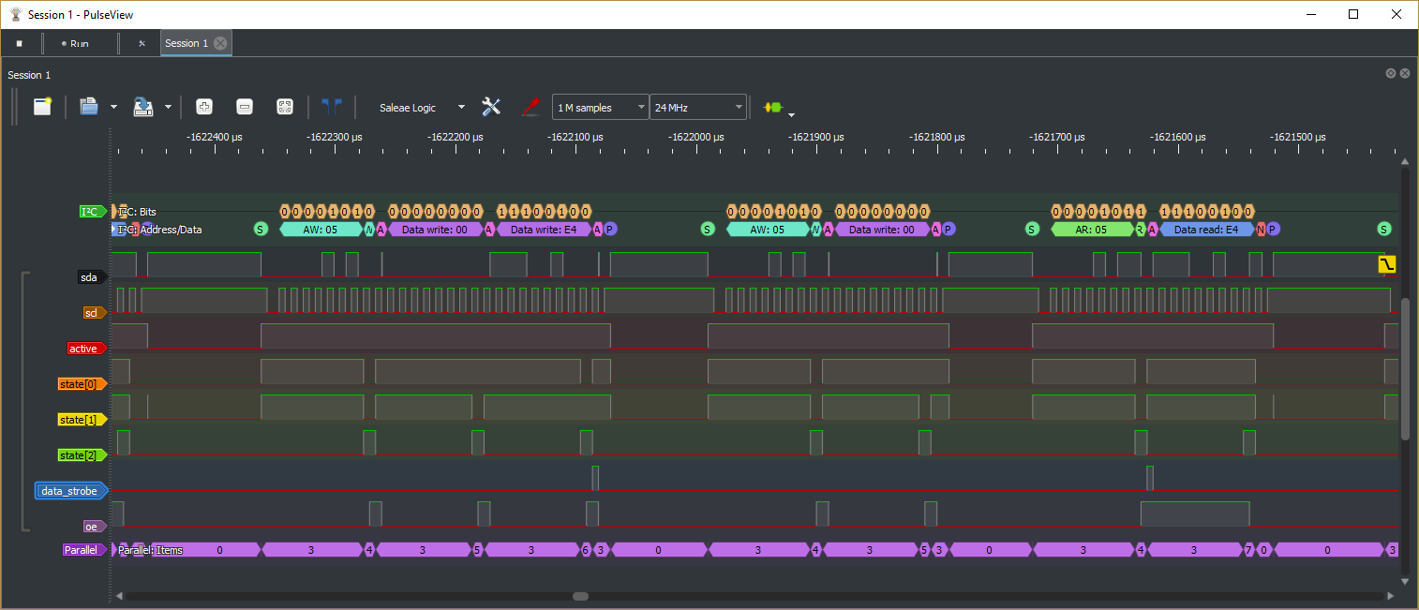The width and height of the screenshot is (1419, 610).
Task: Open the 1 M samples count dropdown
Action: click(601, 108)
